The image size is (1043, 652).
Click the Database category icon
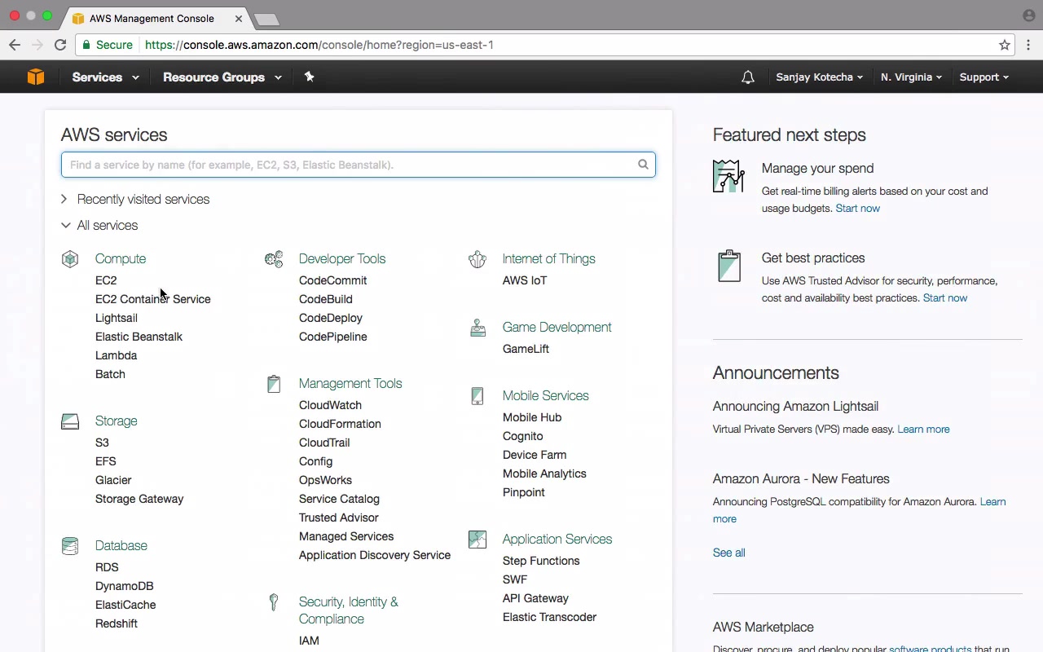[x=70, y=546]
